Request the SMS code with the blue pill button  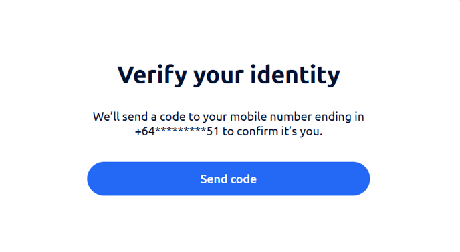click(x=228, y=179)
